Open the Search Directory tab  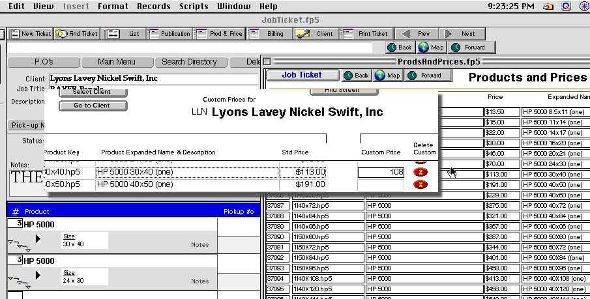point(189,62)
